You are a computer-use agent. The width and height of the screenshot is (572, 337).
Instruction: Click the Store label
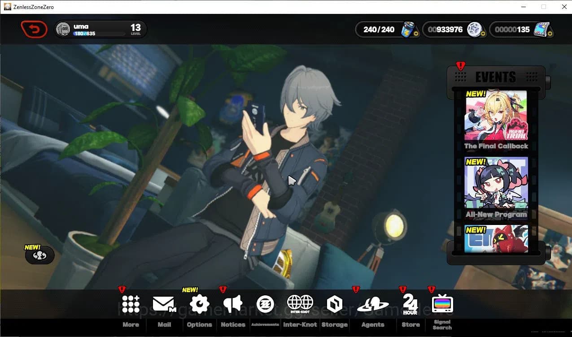click(x=410, y=324)
